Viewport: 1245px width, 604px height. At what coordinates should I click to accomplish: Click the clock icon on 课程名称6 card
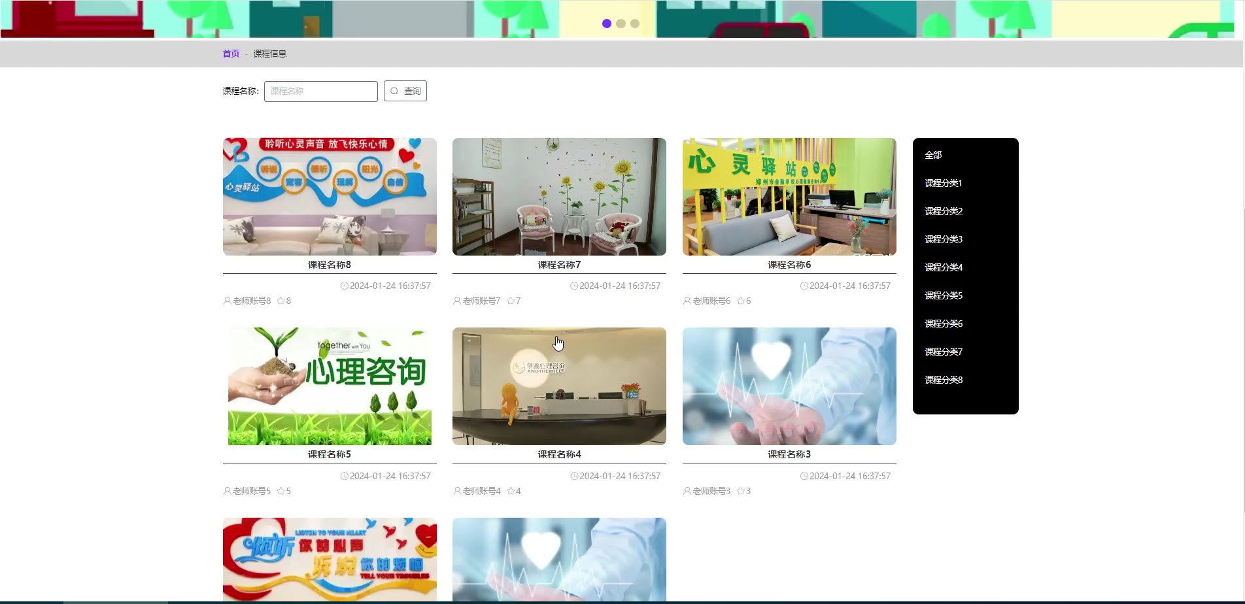[x=804, y=286]
